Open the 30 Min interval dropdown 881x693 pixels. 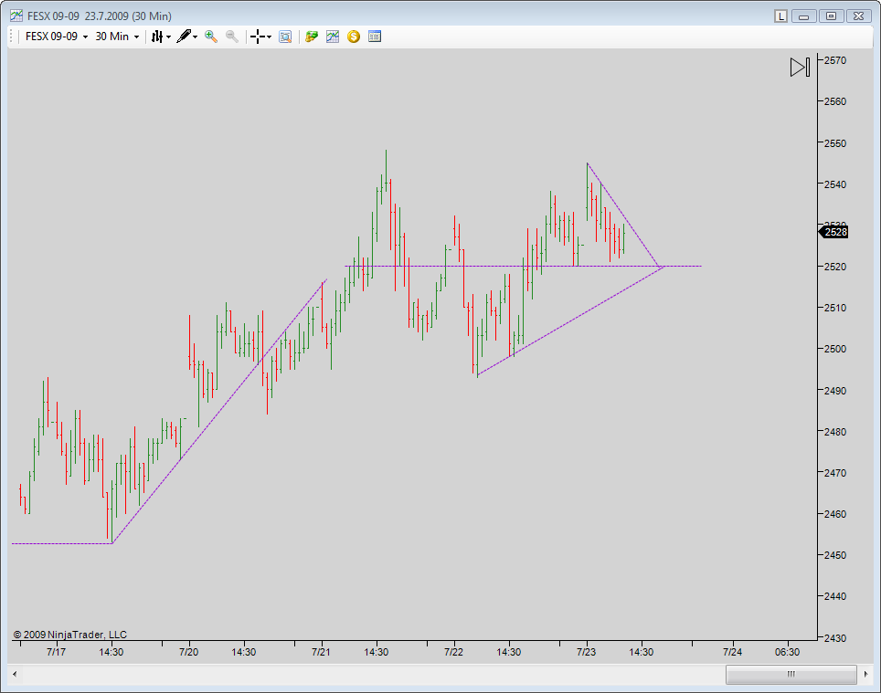point(117,37)
